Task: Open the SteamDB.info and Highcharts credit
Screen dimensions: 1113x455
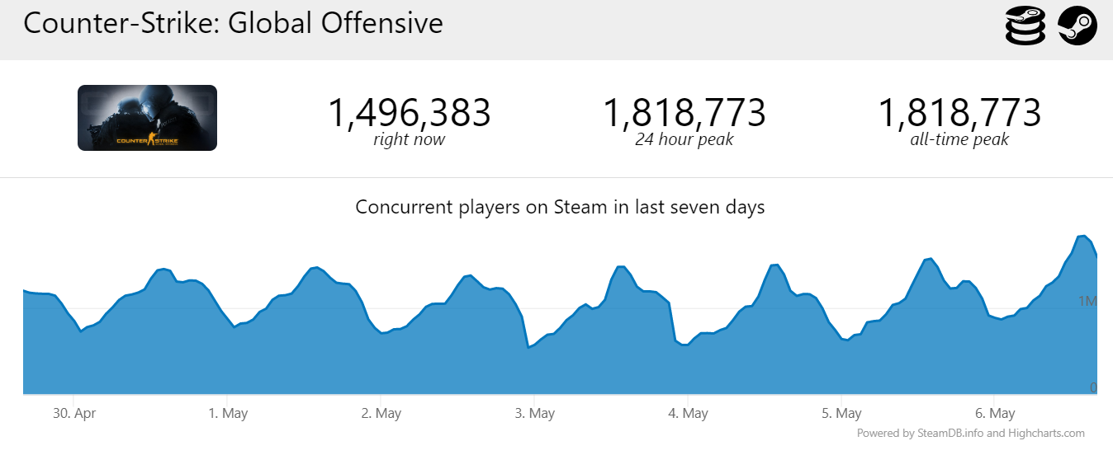Action: tap(971, 433)
